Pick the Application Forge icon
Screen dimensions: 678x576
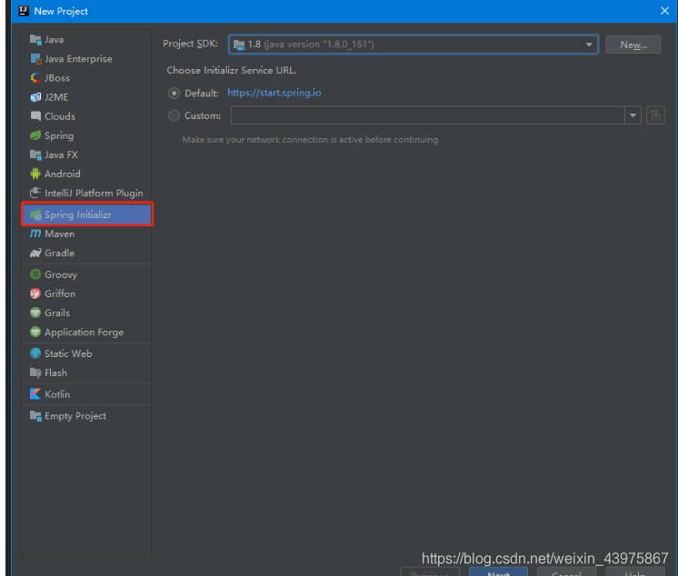(x=35, y=332)
